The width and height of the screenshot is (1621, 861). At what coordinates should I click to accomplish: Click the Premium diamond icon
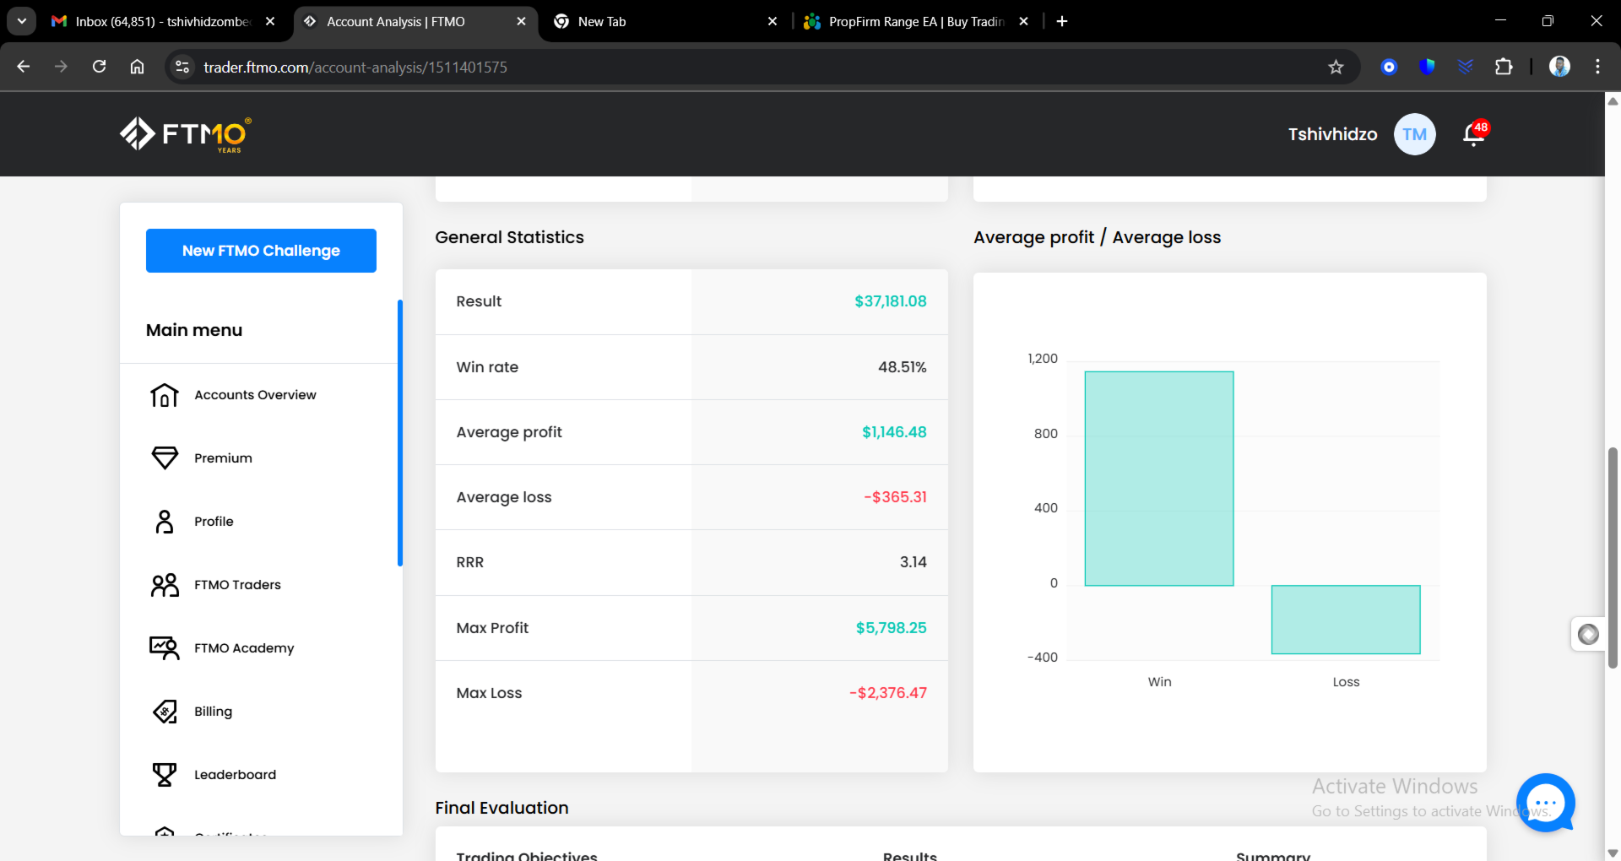click(165, 458)
